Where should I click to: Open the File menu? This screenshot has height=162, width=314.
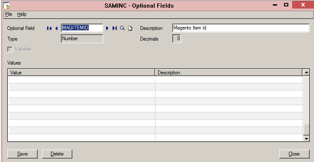point(9,15)
